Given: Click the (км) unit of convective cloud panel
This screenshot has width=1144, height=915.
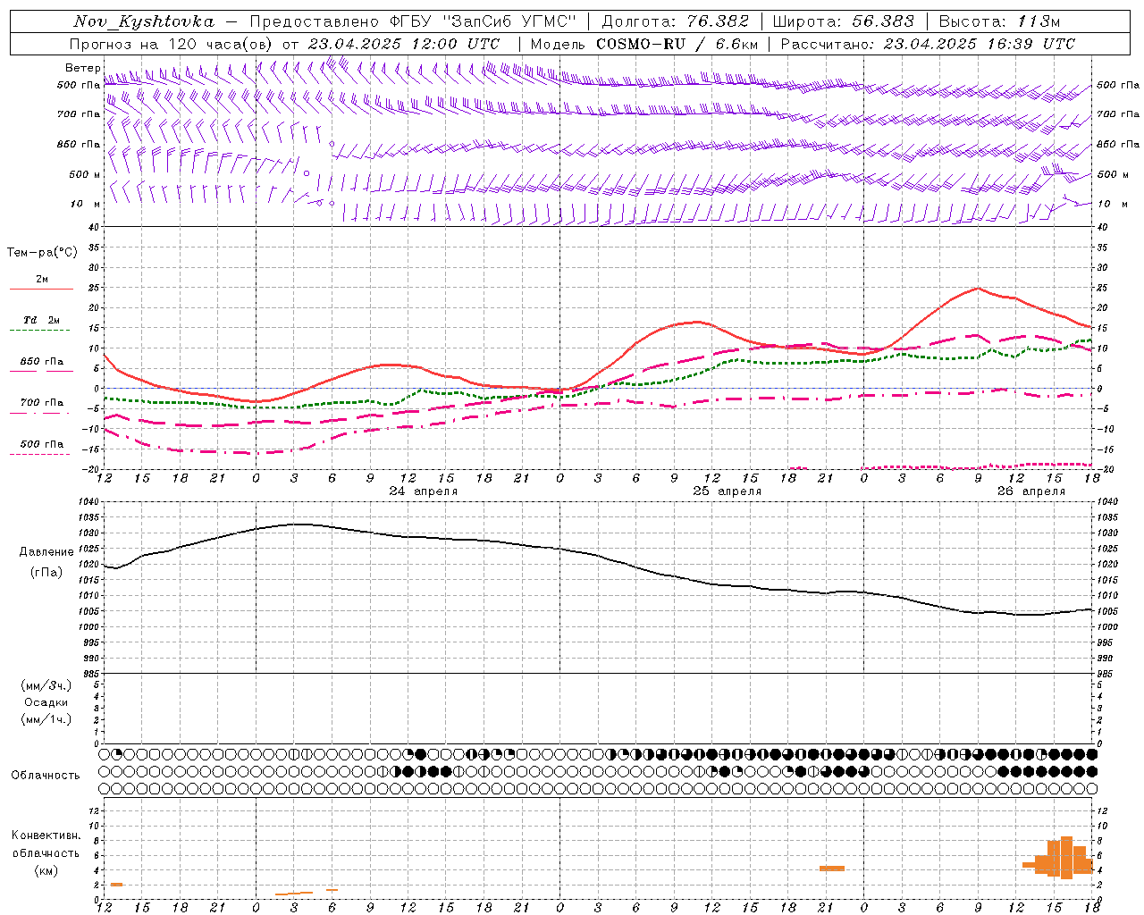Looking at the screenshot, I should tap(46, 870).
